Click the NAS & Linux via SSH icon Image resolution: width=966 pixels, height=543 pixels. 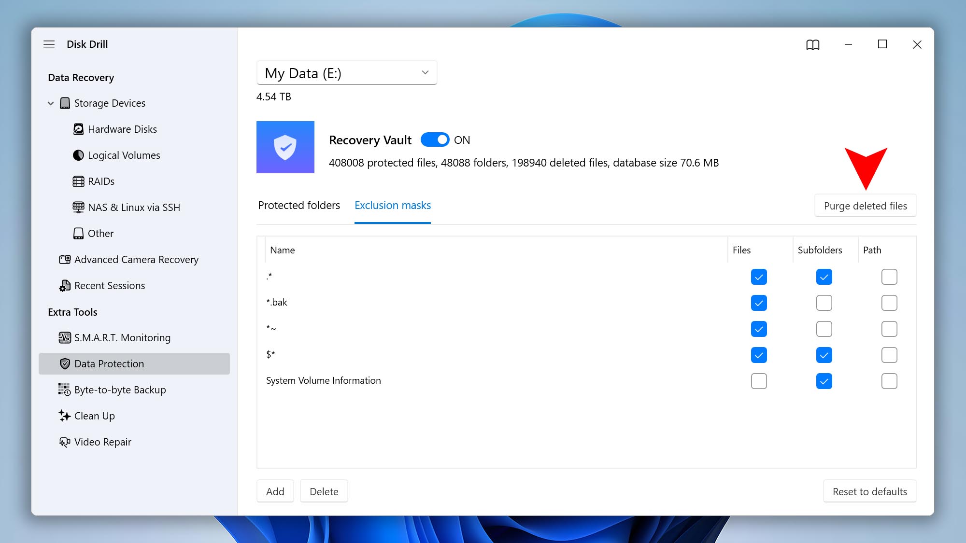pos(78,208)
